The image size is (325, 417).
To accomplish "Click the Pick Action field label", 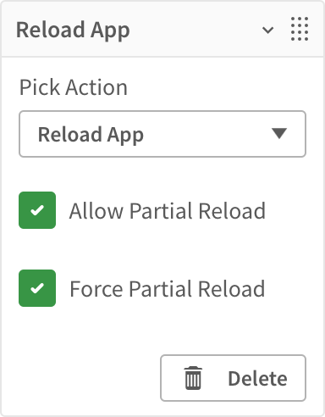I will coord(74,87).
